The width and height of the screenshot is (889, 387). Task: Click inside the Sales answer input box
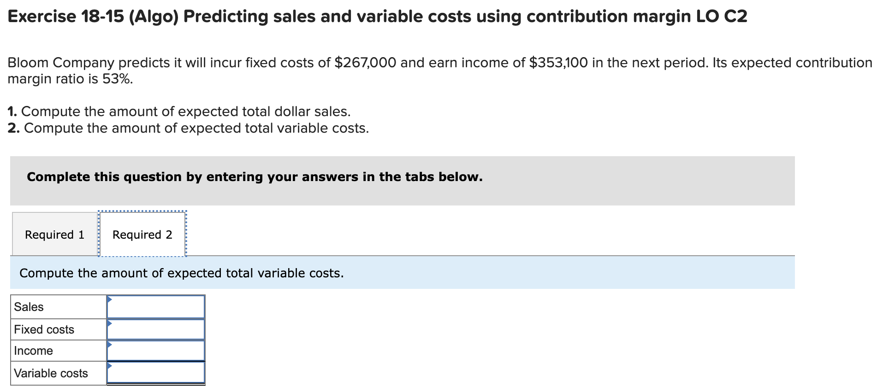[157, 306]
